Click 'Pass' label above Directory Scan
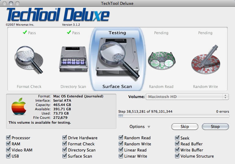Screen dimensions: 235x164 click(76, 33)
